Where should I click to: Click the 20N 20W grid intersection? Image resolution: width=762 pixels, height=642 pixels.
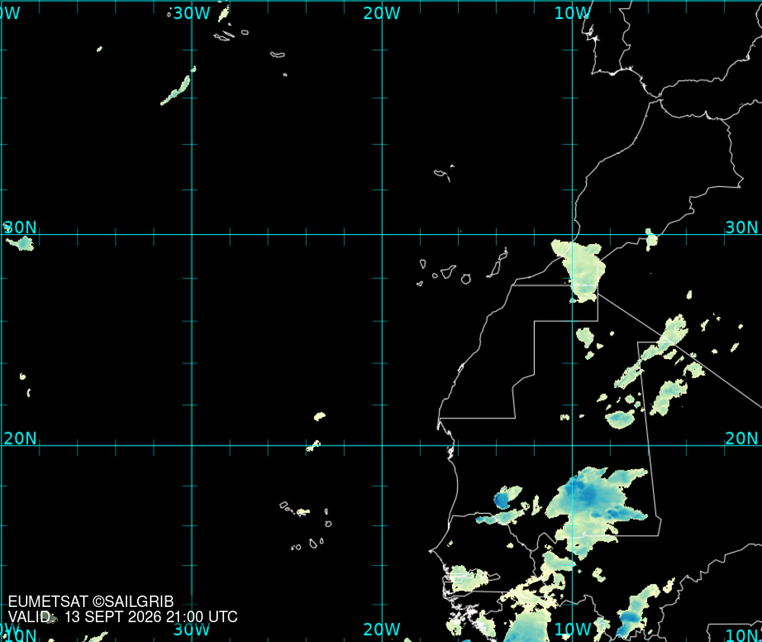tap(382, 445)
